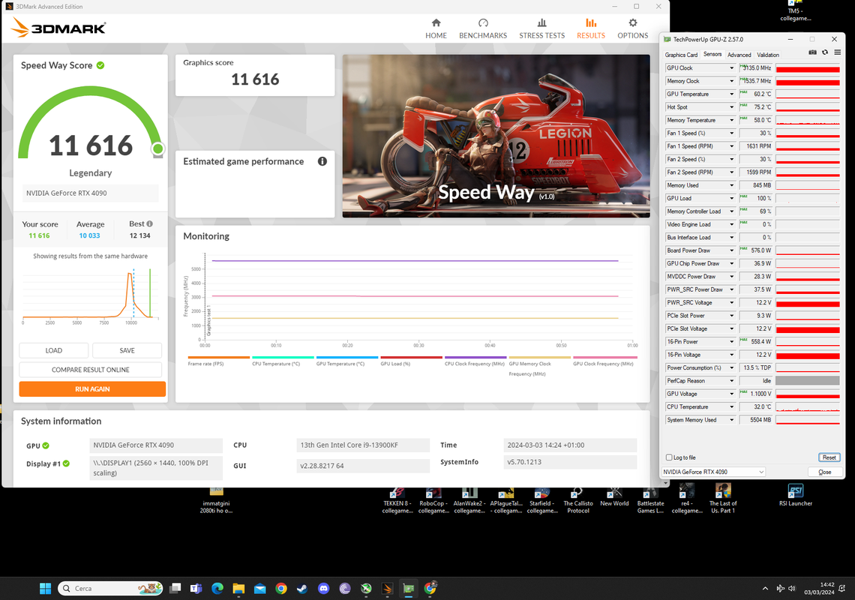
Task: Open the APlagueTale desktop shortcut
Action: click(506, 501)
